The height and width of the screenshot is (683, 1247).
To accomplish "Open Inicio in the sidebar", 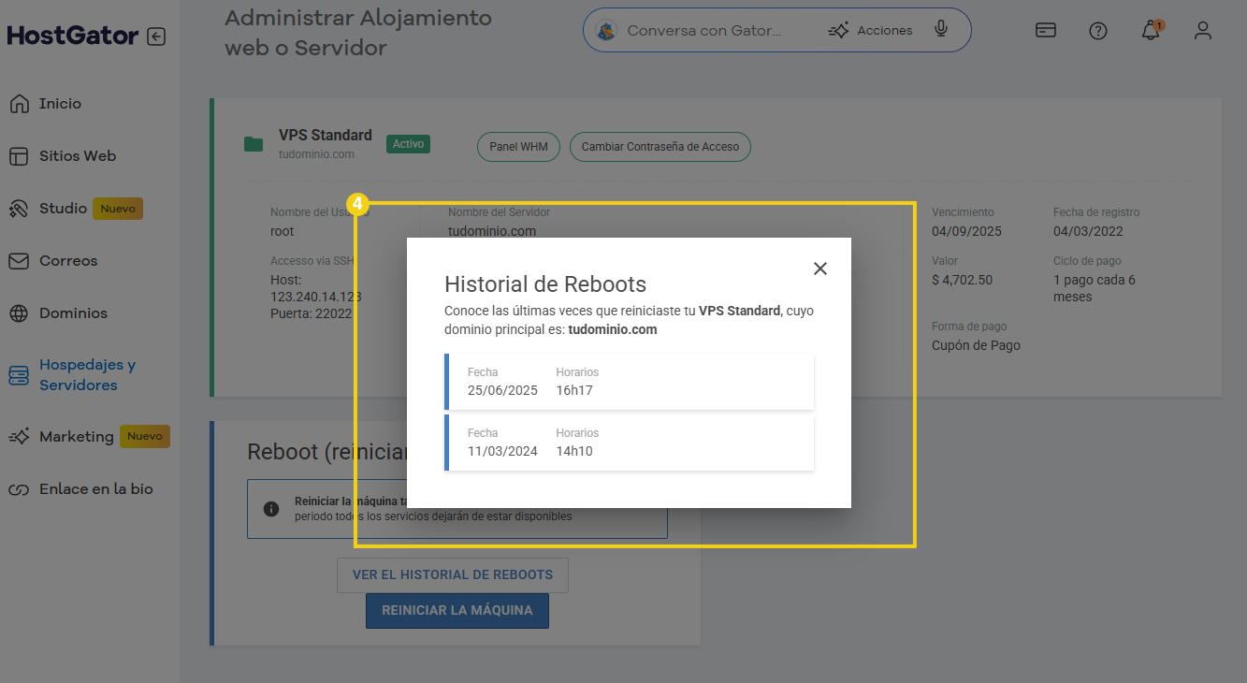I will (60, 104).
